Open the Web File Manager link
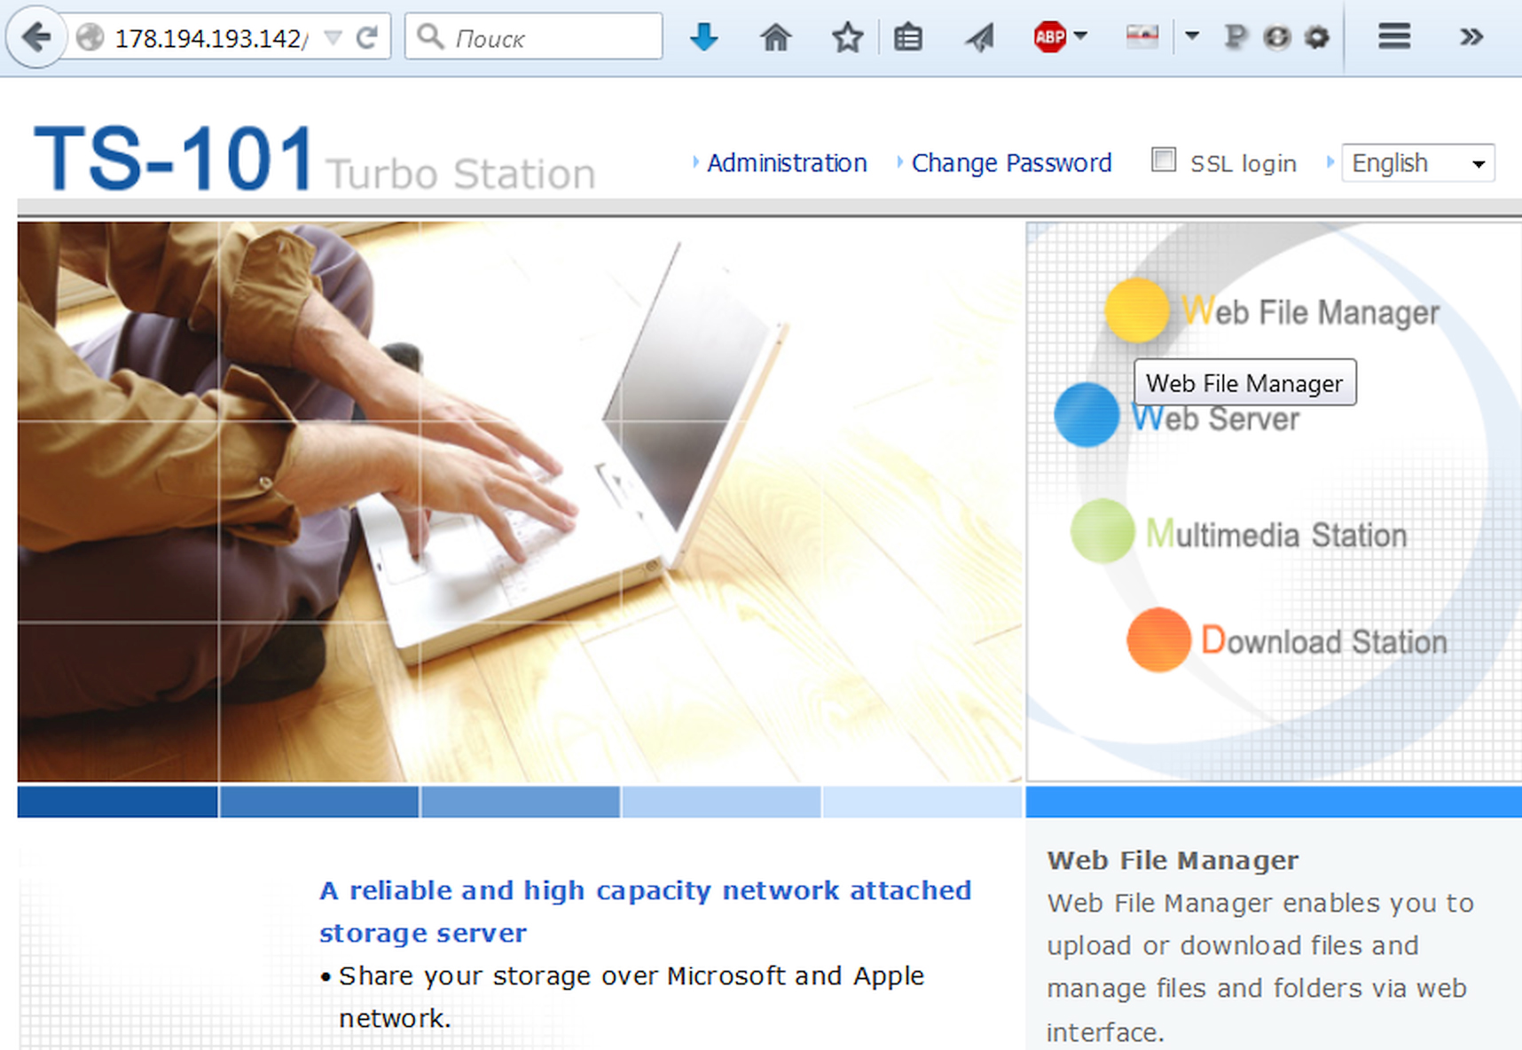This screenshot has height=1050, width=1522. [x=1310, y=311]
